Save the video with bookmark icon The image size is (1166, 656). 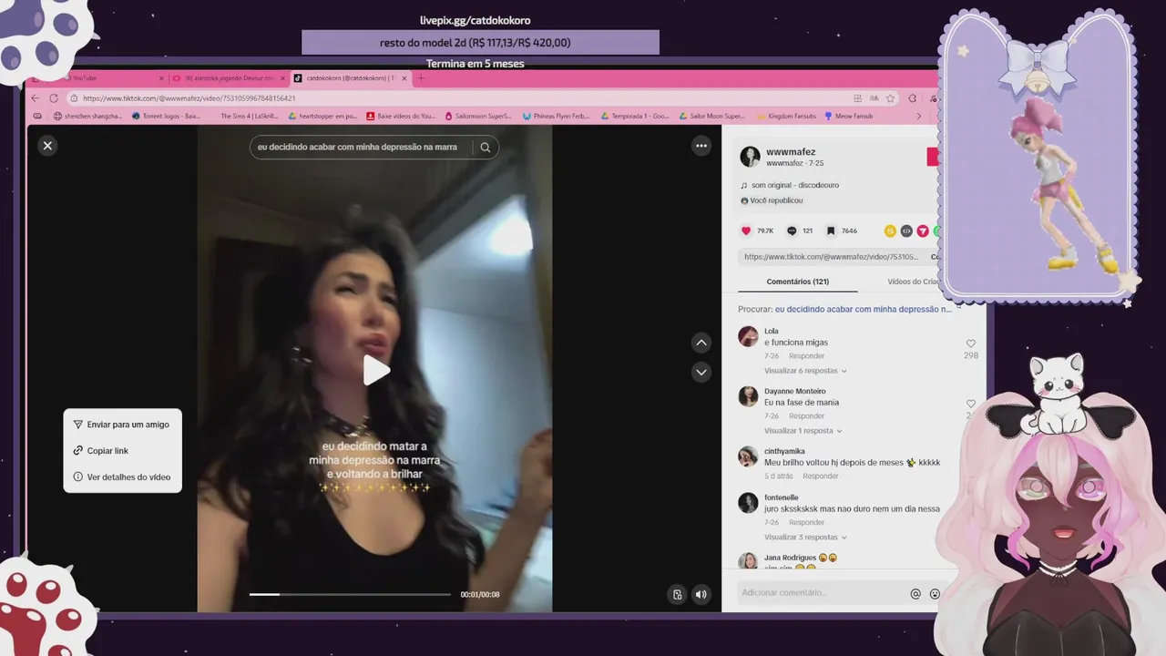tap(831, 231)
